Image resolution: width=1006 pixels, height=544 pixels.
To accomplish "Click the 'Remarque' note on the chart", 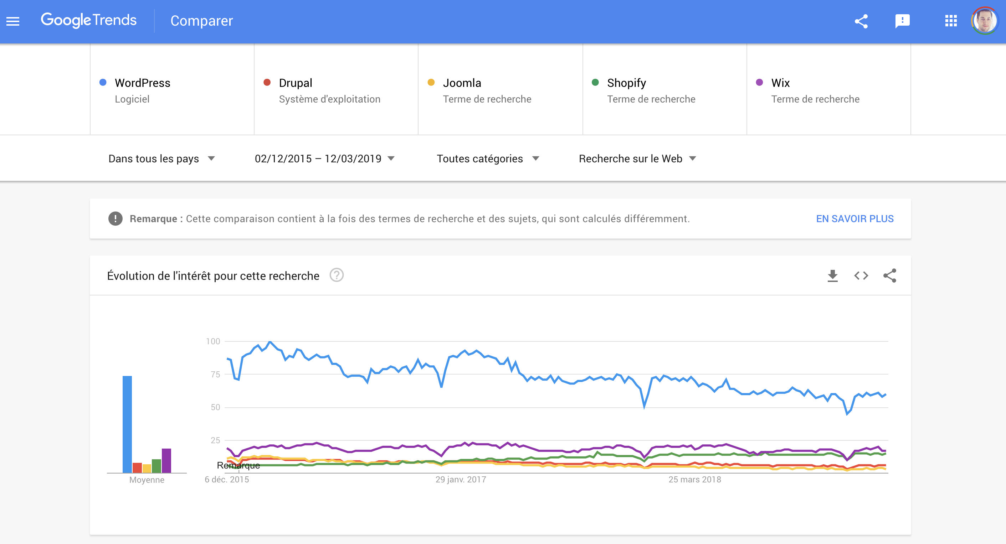I will coord(238,465).
